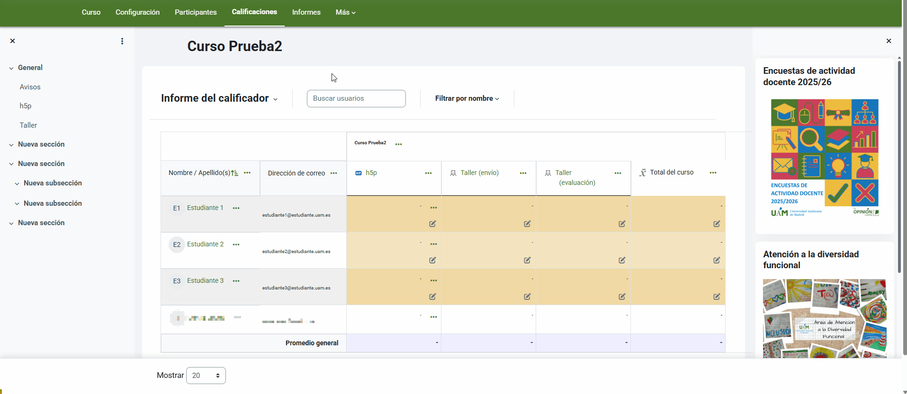Image resolution: width=907 pixels, height=394 pixels.
Task: Open h5p cell actions for Estudiante 2
Action: pyautogui.click(x=434, y=244)
